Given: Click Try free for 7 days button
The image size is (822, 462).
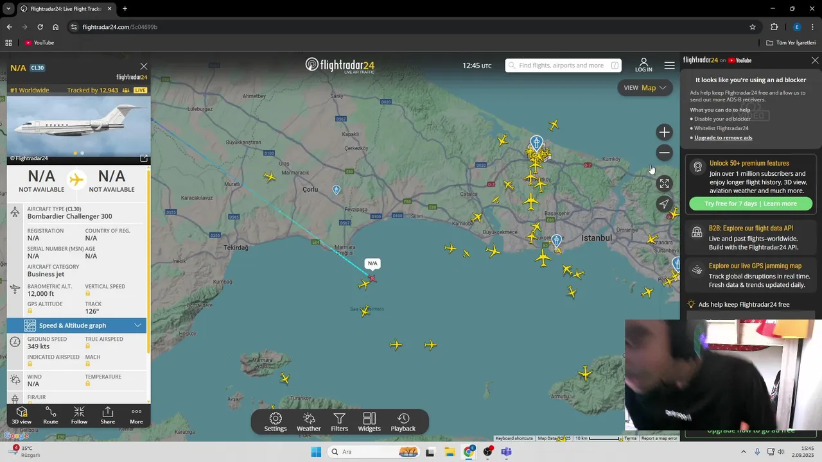Looking at the screenshot, I should tap(751, 203).
